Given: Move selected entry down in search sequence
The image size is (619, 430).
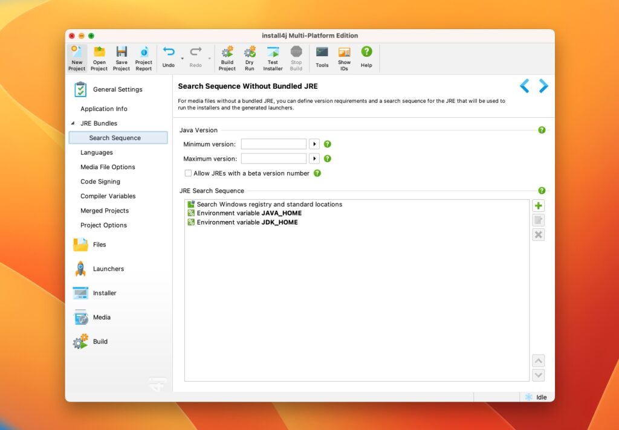Looking at the screenshot, I should click(x=538, y=375).
